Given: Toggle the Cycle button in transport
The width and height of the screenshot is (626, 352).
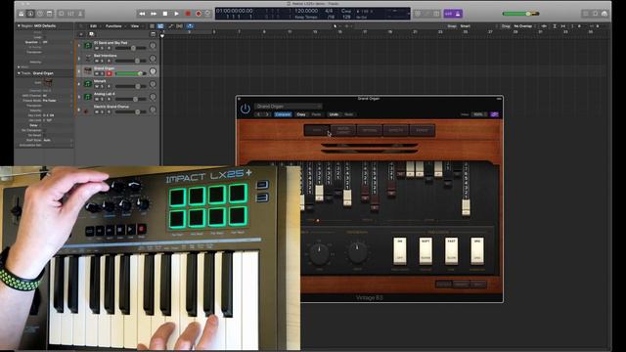Looking at the screenshot, I should [207, 14].
